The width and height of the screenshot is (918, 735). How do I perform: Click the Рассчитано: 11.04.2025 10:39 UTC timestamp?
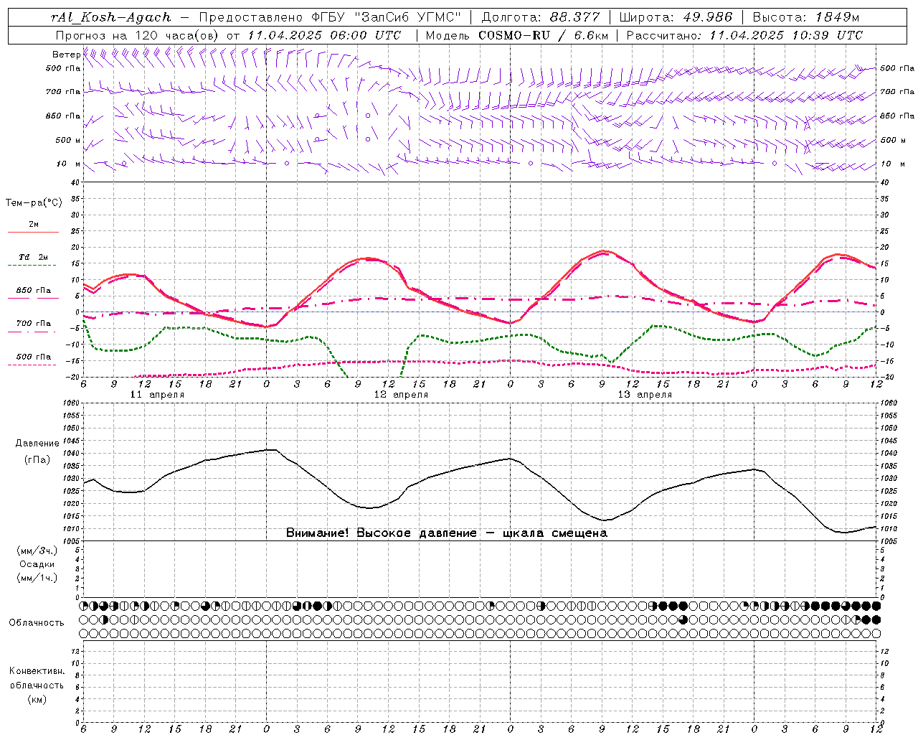[744, 35]
